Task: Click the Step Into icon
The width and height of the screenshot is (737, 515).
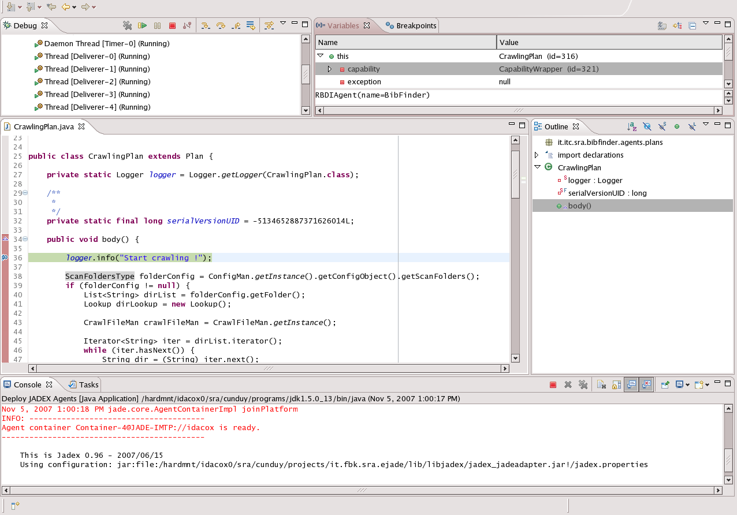Action: (x=205, y=25)
